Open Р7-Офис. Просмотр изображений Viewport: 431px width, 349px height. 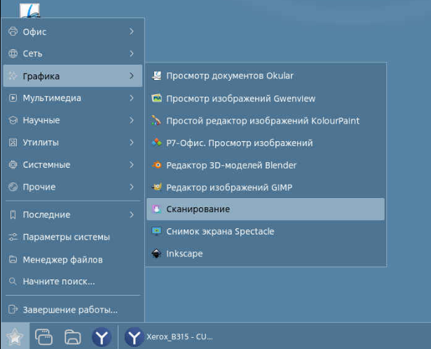(x=266, y=143)
